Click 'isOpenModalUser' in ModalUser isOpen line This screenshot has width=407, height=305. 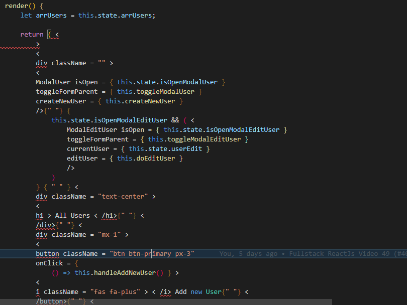[x=188, y=82]
